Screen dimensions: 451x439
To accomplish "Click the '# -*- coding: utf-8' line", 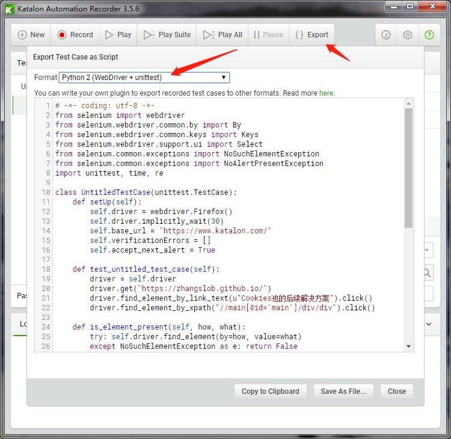I will pos(105,106).
